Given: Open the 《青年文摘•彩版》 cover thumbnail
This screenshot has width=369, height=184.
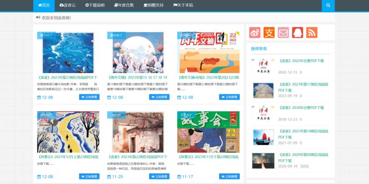Looking at the screenshot, I should click(208, 52).
